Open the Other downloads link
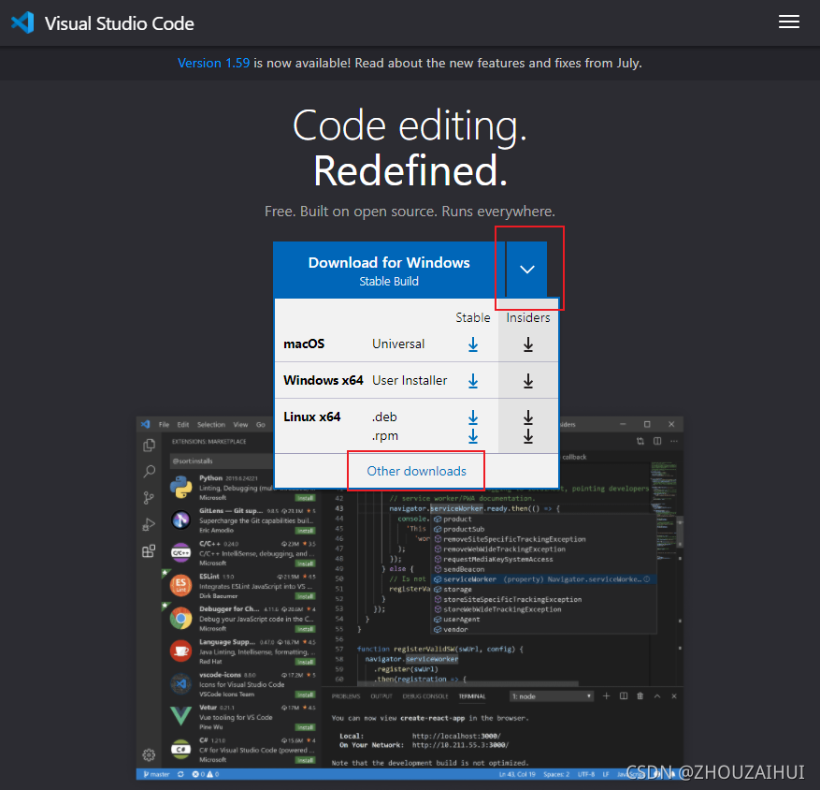 point(416,471)
